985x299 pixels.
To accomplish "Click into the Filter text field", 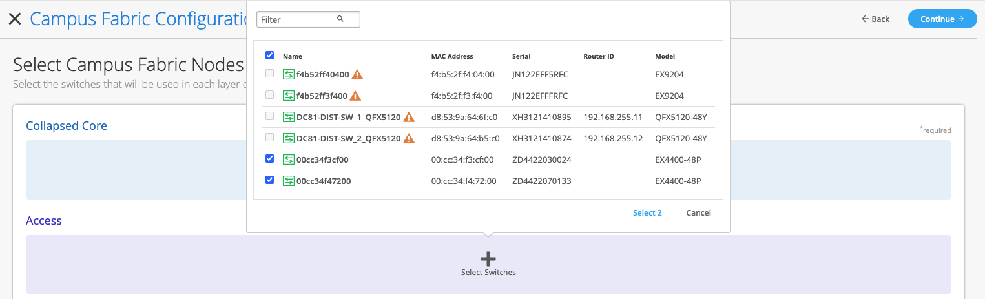I will pyautogui.click(x=297, y=19).
